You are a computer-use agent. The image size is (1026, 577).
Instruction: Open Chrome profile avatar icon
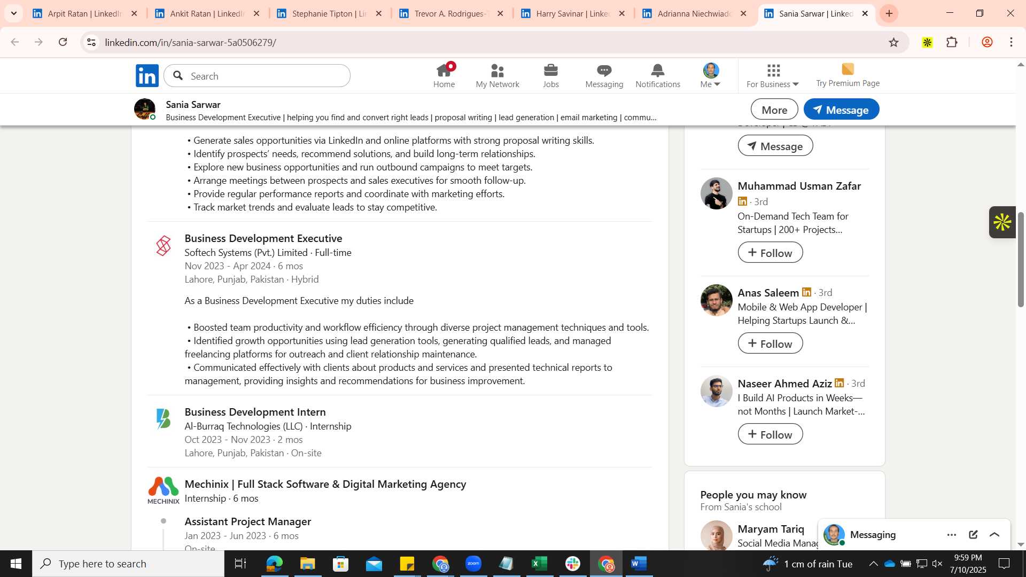[x=987, y=42]
